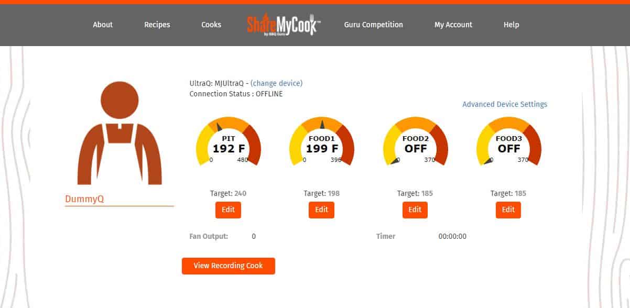Click the DummyQ chef avatar image
This screenshot has height=308, width=630.
coord(120,133)
